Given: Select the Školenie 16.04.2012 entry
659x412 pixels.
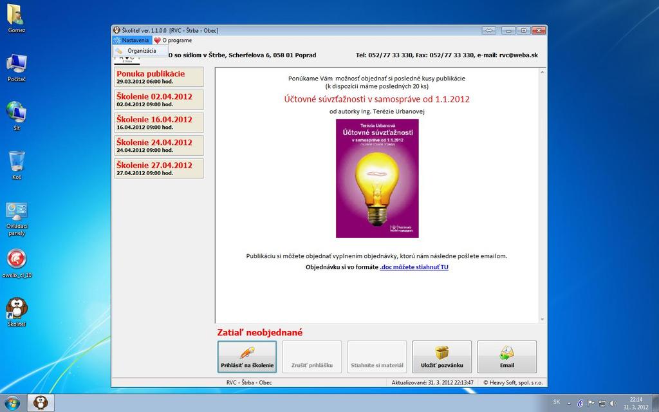Looking at the screenshot, I should point(159,123).
